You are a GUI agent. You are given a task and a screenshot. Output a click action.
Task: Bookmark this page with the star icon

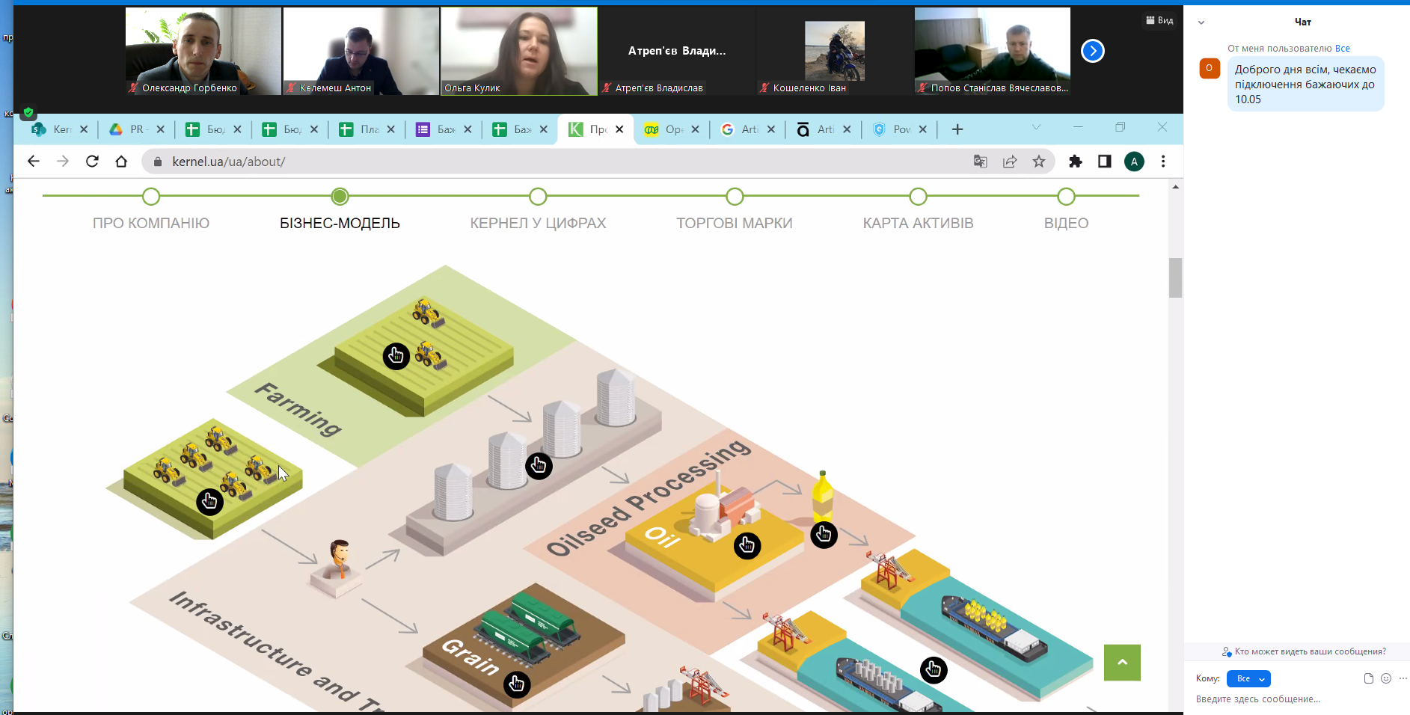click(1039, 162)
